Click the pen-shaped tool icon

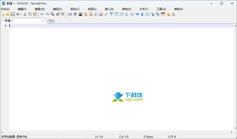coord(106,14)
